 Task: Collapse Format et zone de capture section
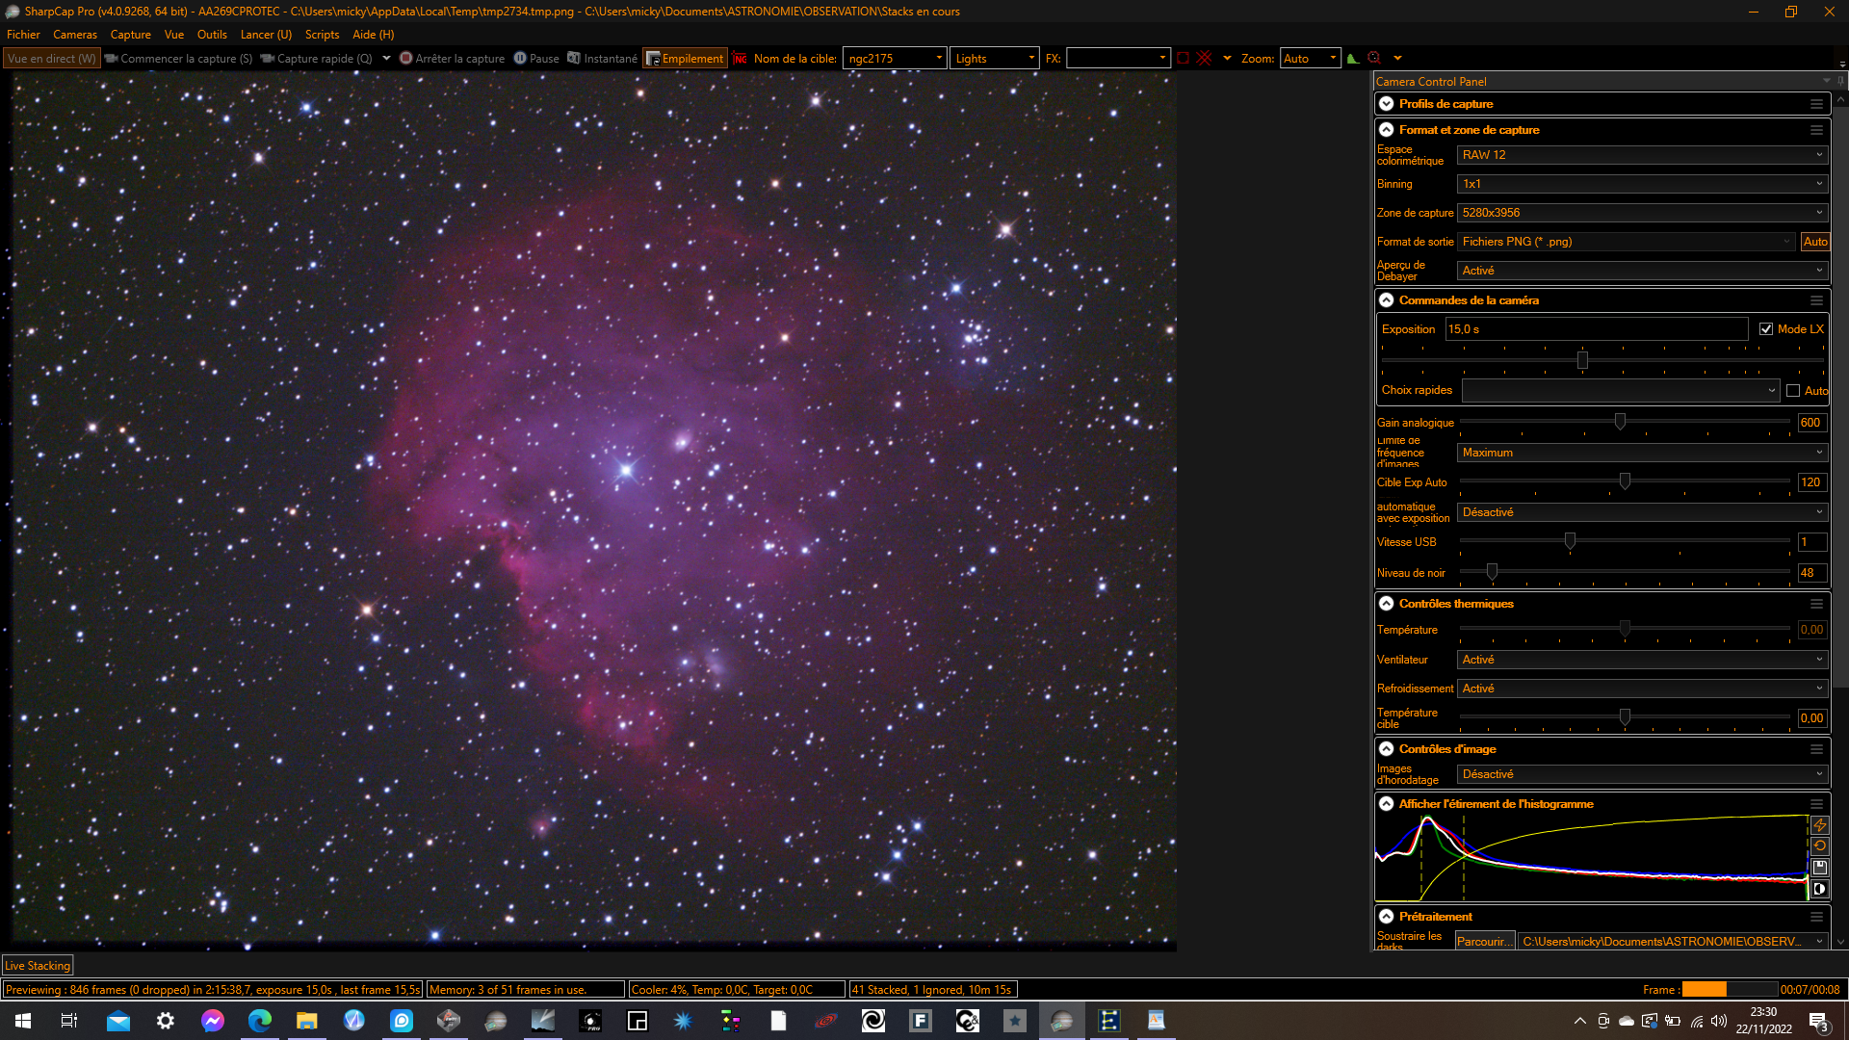[1387, 130]
